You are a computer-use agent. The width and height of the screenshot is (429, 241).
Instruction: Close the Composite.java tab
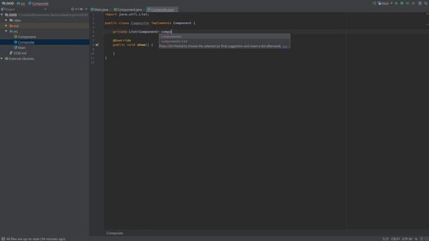(176, 9)
